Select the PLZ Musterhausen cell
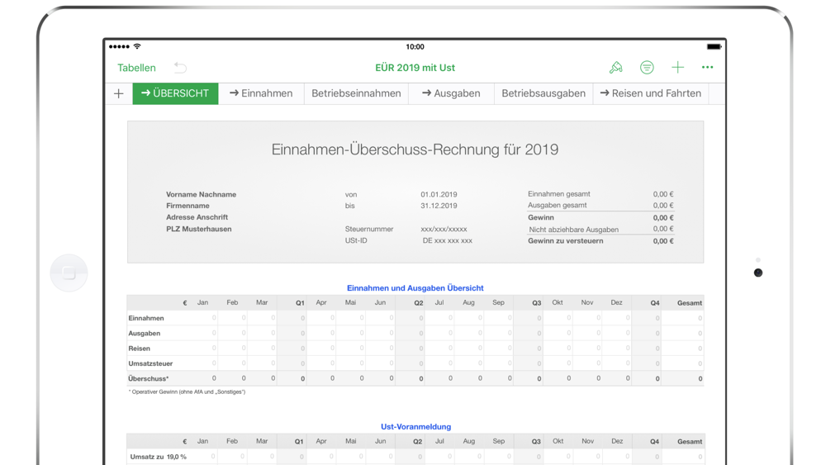 (x=198, y=229)
